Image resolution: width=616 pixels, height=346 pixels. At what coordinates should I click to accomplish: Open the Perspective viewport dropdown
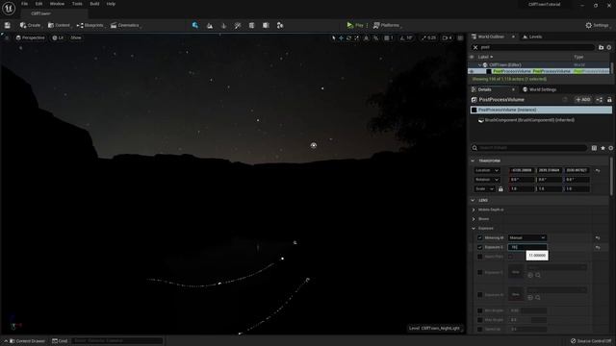[30, 38]
